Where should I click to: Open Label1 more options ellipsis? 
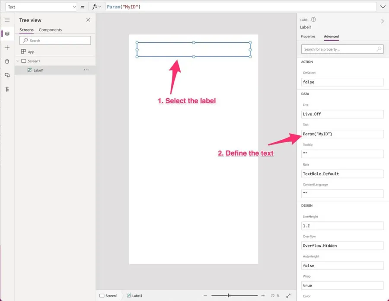[86, 70]
